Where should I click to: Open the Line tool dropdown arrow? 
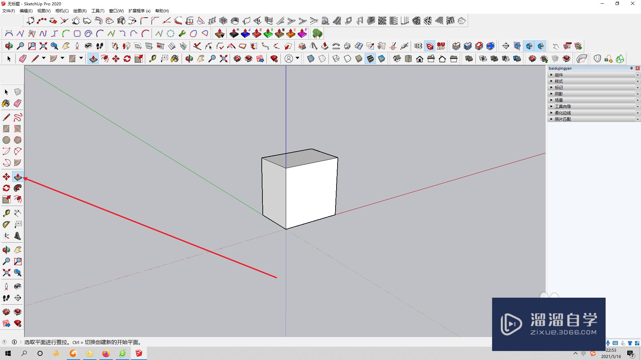[44, 59]
